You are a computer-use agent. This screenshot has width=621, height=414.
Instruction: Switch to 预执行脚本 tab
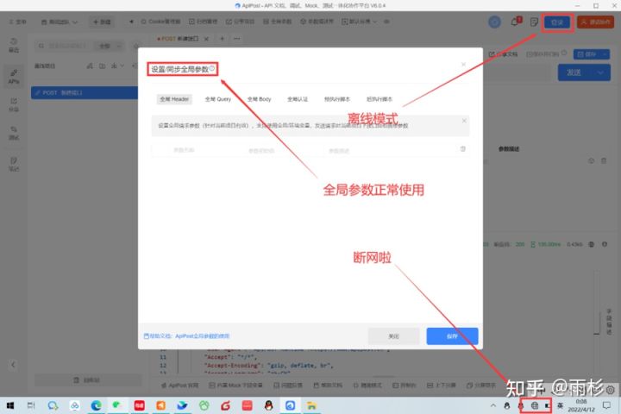(x=337, y=99)
